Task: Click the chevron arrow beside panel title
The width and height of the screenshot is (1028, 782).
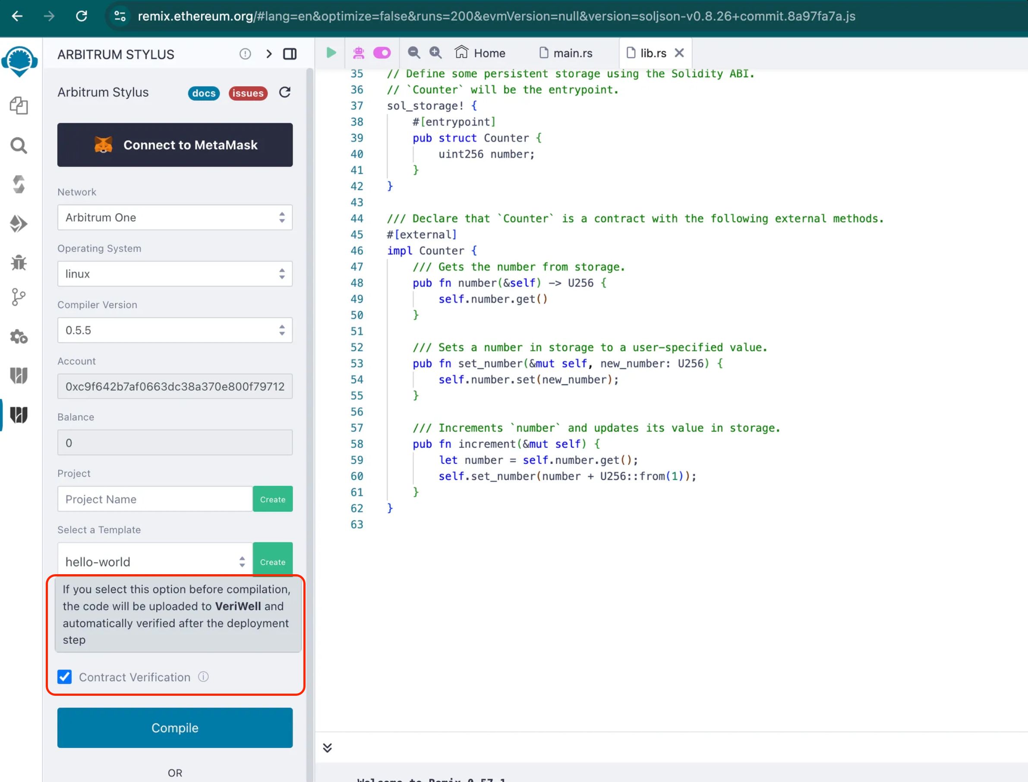Action: (269, 54)
